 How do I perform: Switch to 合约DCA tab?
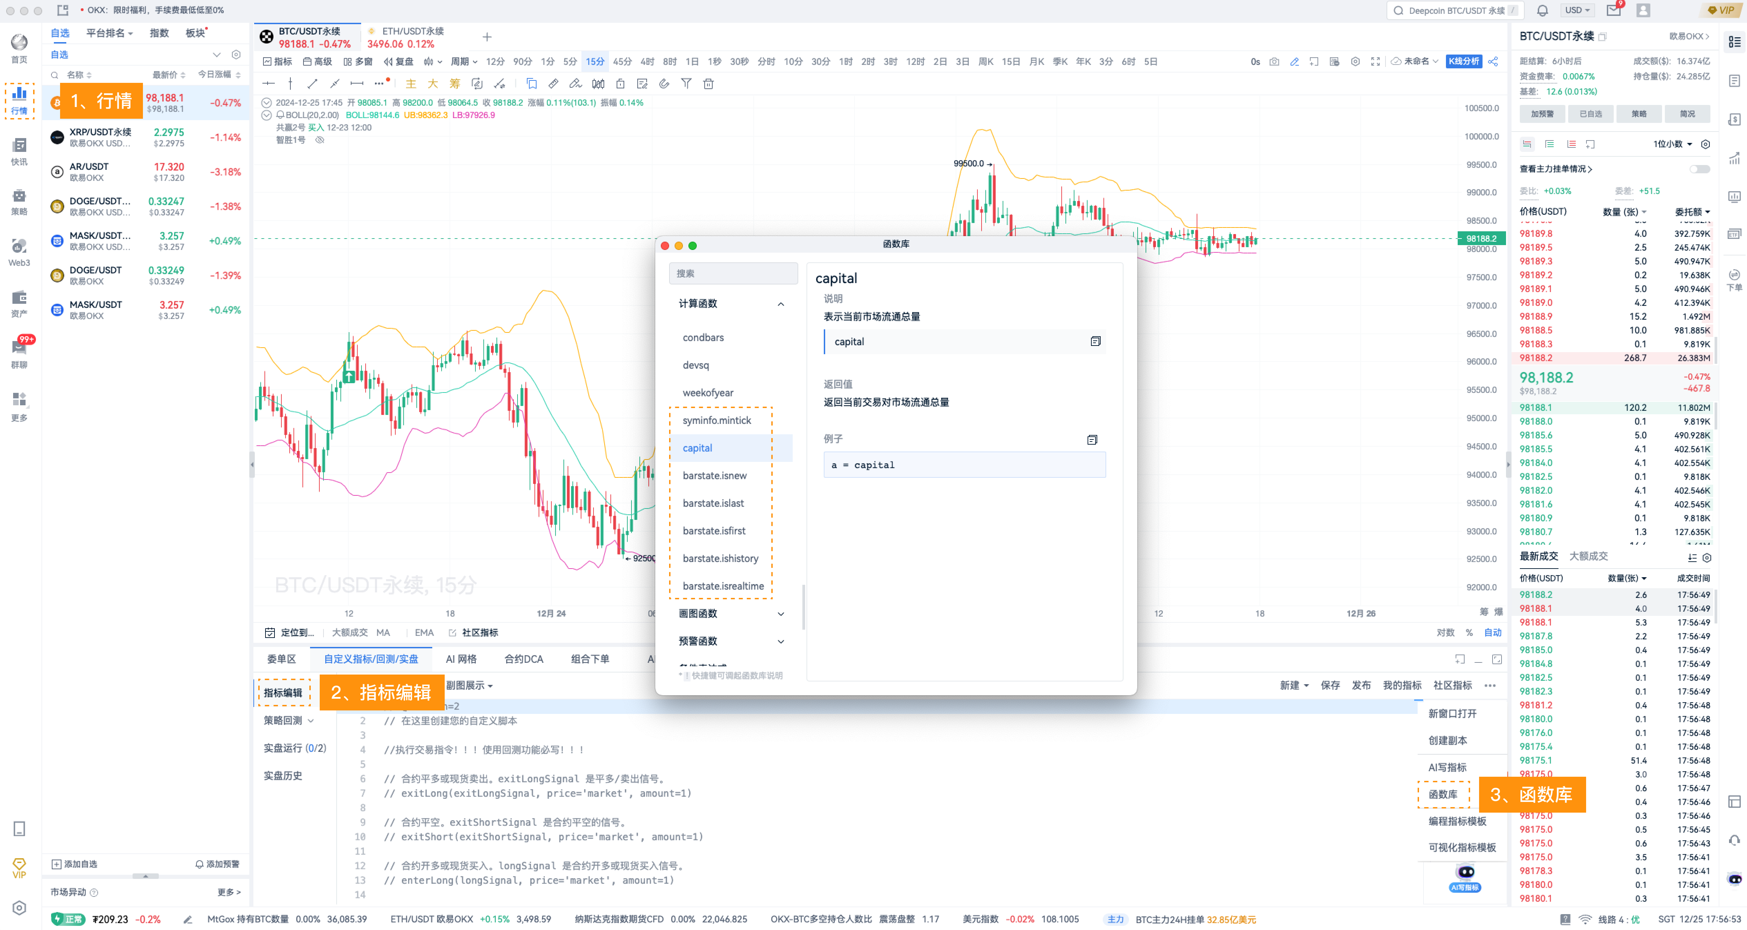point(523,659)
